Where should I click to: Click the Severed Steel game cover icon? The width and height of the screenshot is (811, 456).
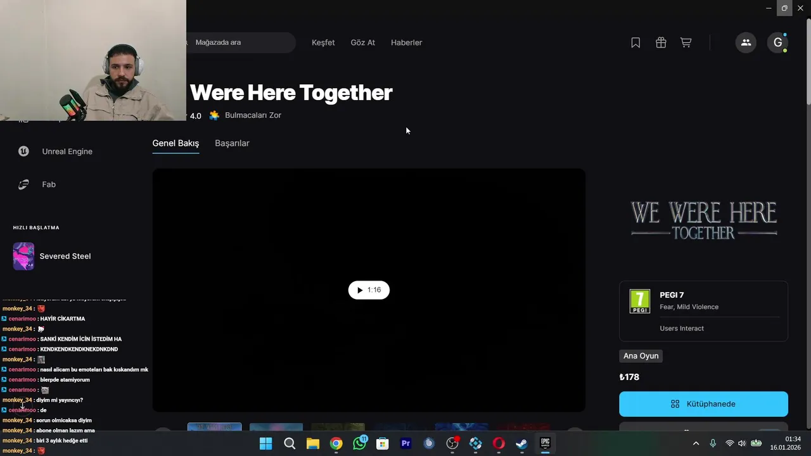coord(23,256)
